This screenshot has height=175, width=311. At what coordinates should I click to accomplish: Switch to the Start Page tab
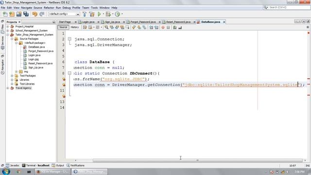(x=65, y=22)
